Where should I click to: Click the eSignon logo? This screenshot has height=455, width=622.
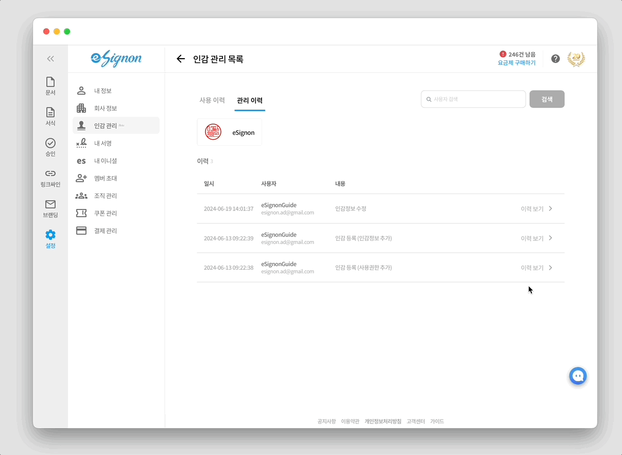click(116, 59)
